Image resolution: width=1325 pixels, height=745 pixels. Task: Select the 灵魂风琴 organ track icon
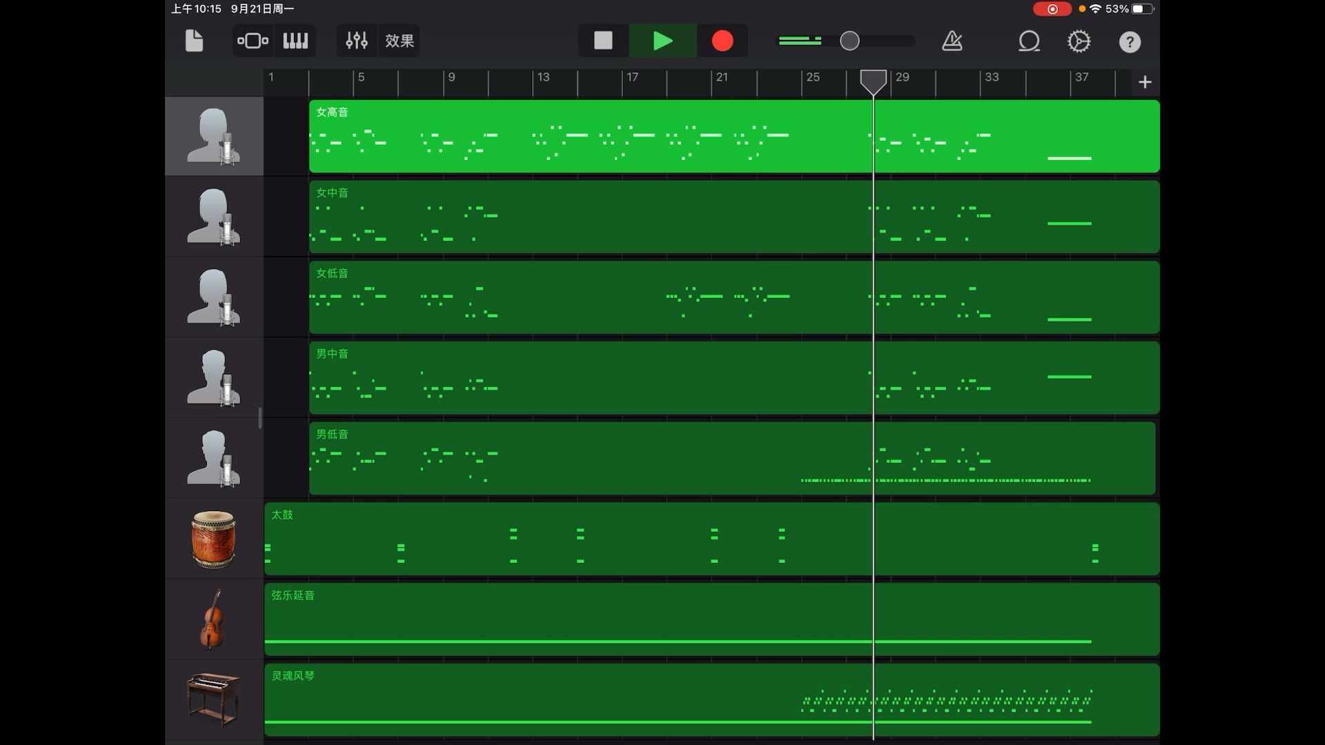point(214,699)
